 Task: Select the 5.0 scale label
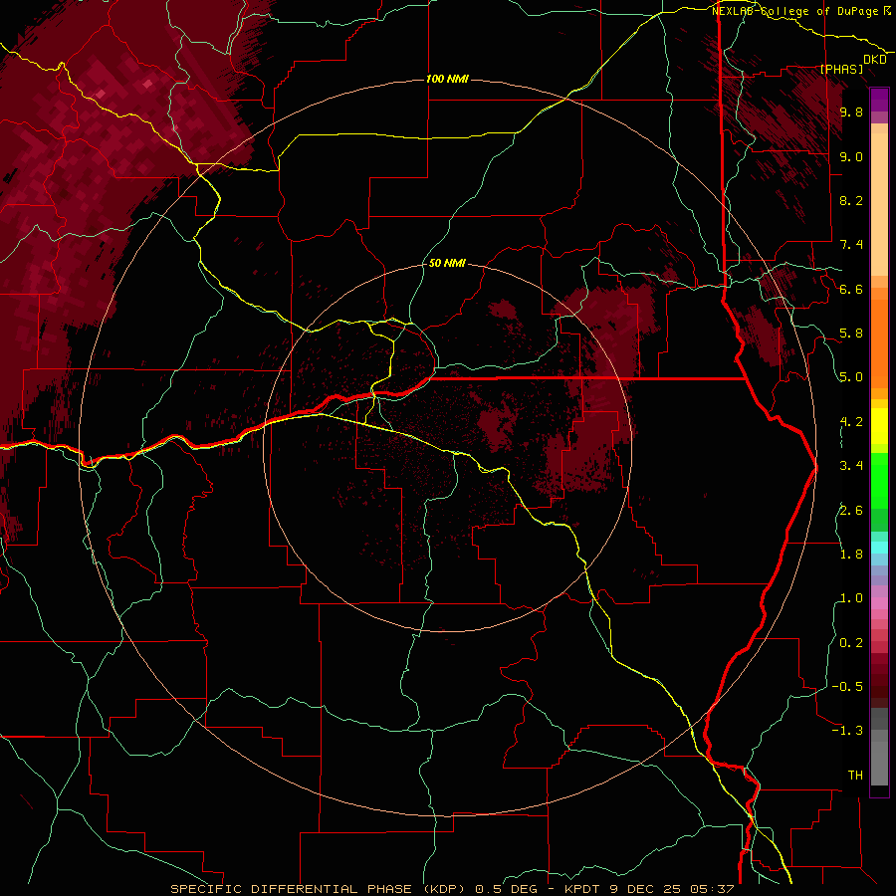point(851,377)
